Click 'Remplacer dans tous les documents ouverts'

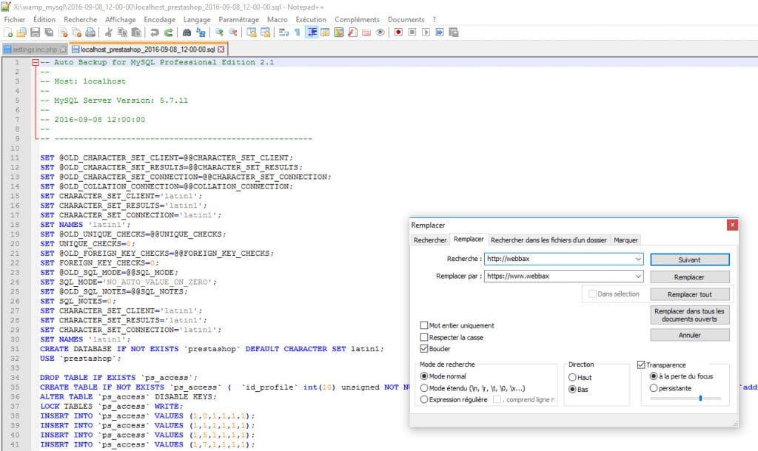[689, 315]
